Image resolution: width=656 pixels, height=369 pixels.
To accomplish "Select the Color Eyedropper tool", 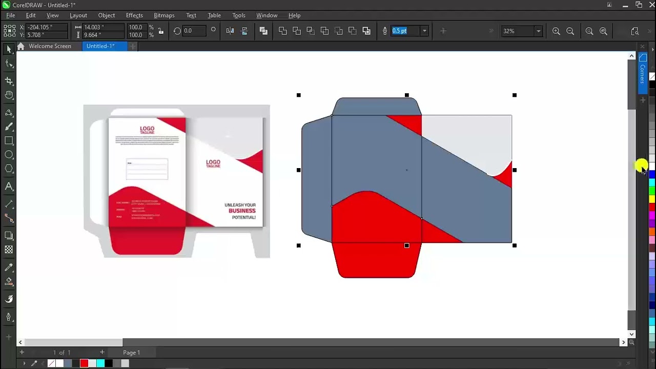I will (9, 268).
